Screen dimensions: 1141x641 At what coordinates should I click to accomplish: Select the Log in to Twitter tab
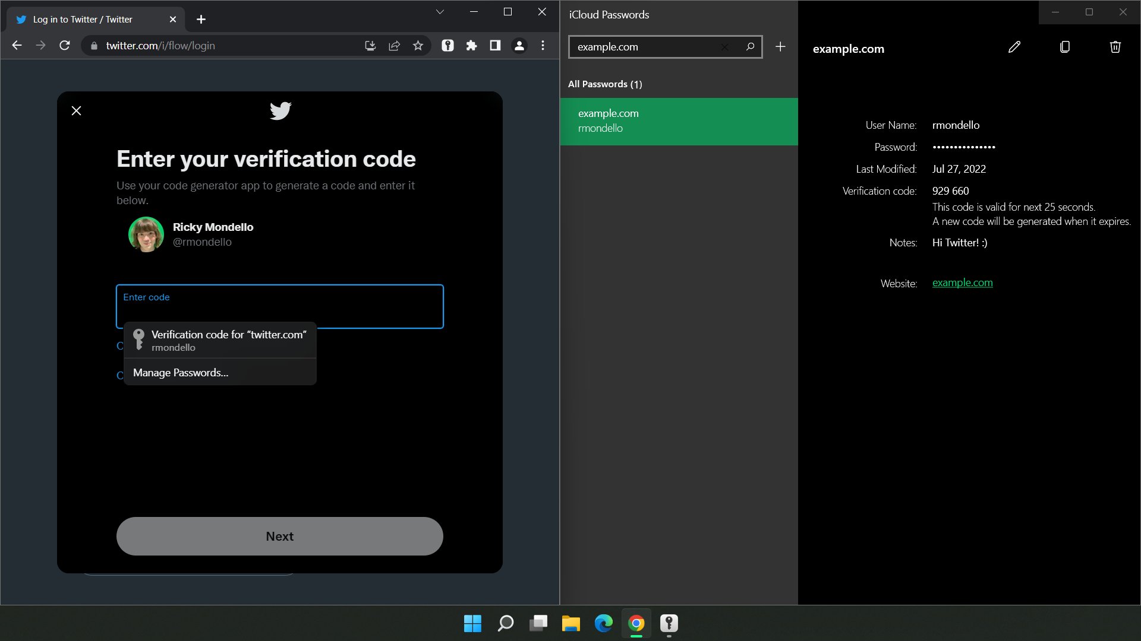point(95,20)
